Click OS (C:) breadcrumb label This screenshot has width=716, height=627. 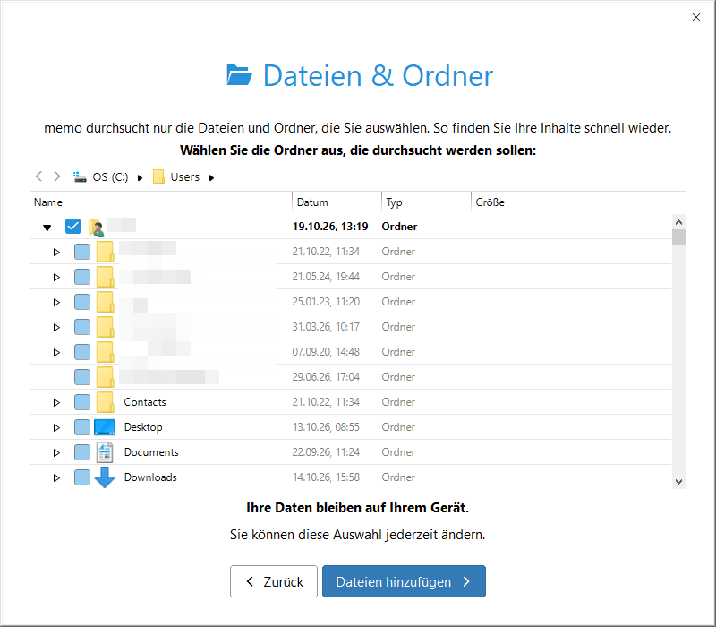click(x=110, y=176)
